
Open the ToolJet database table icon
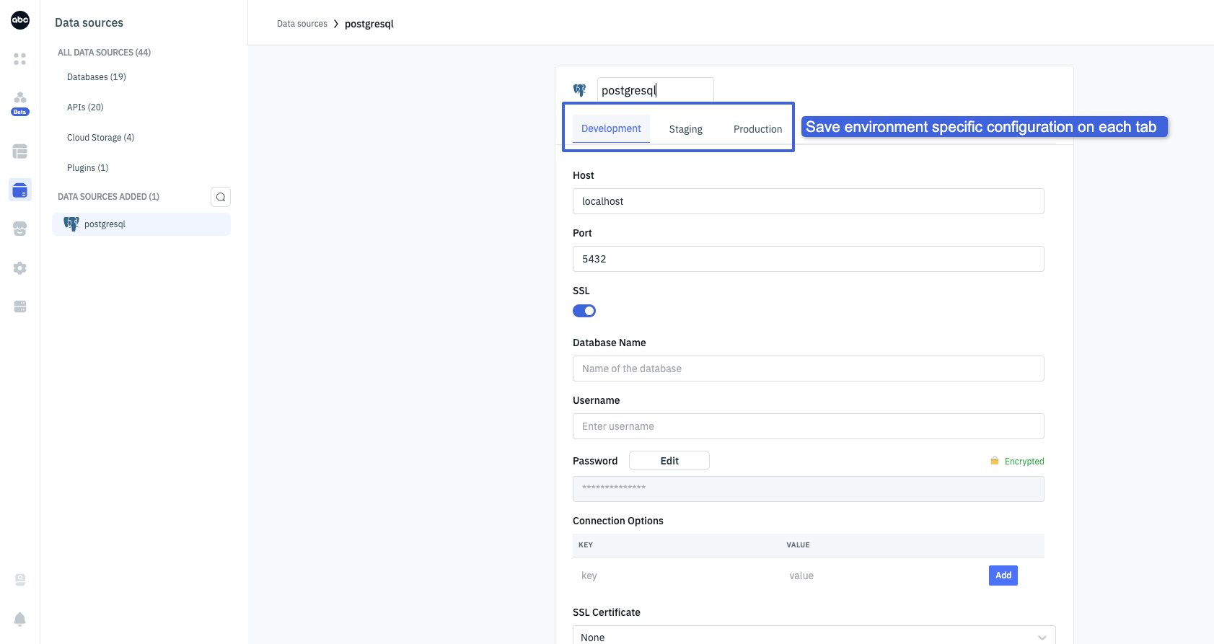20,151
